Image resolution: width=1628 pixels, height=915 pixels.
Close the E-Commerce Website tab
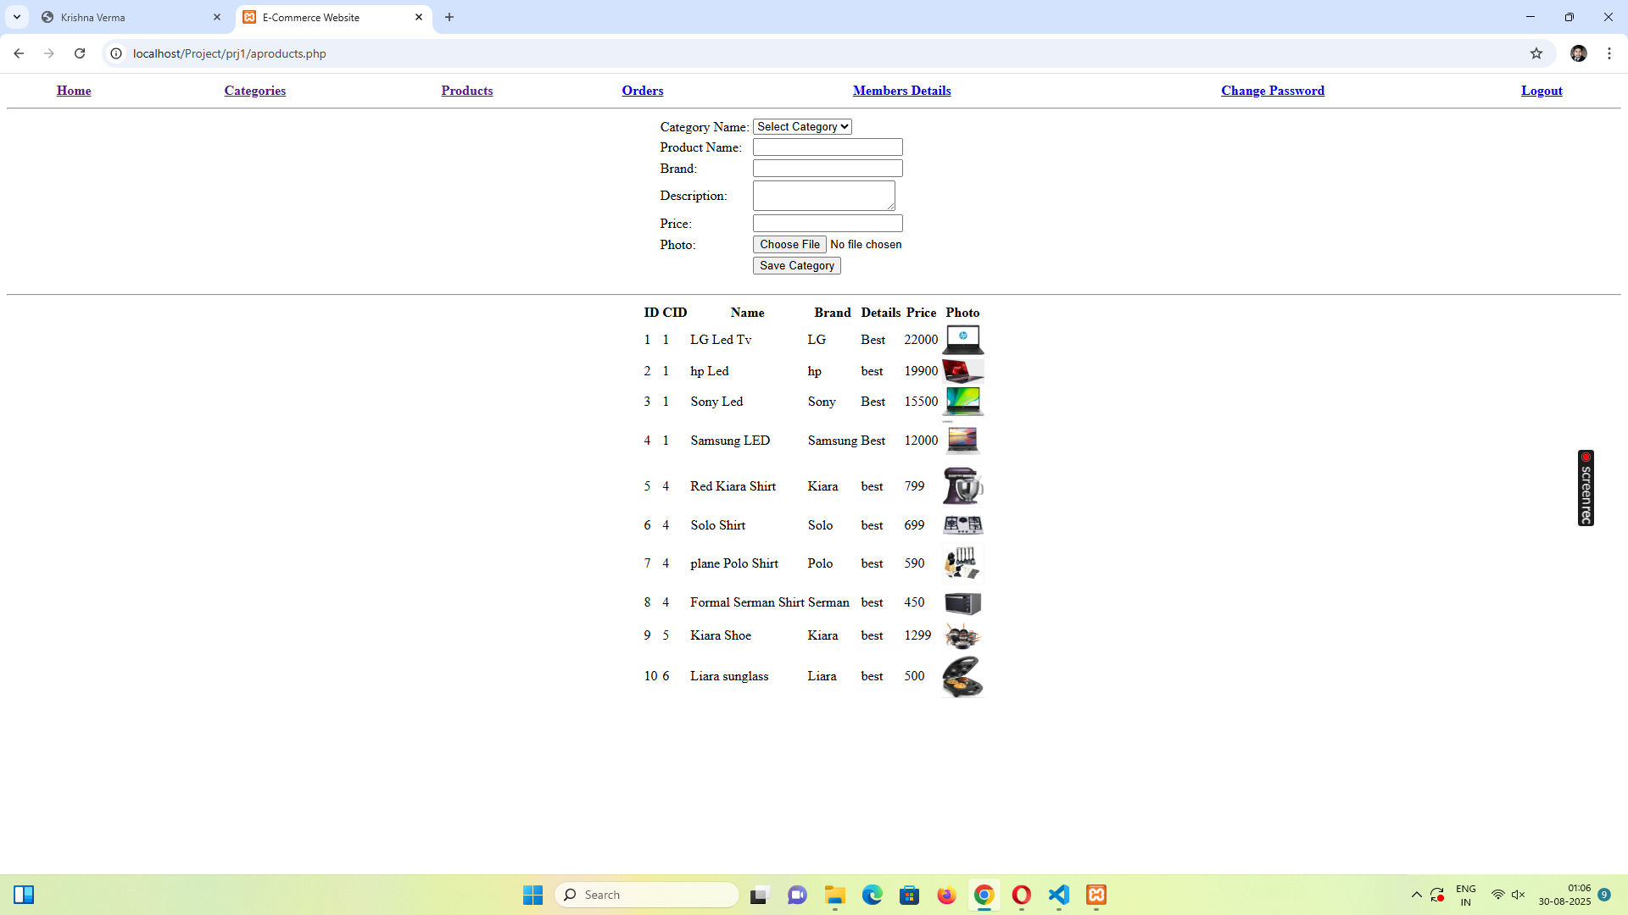(x=419, y=17)
